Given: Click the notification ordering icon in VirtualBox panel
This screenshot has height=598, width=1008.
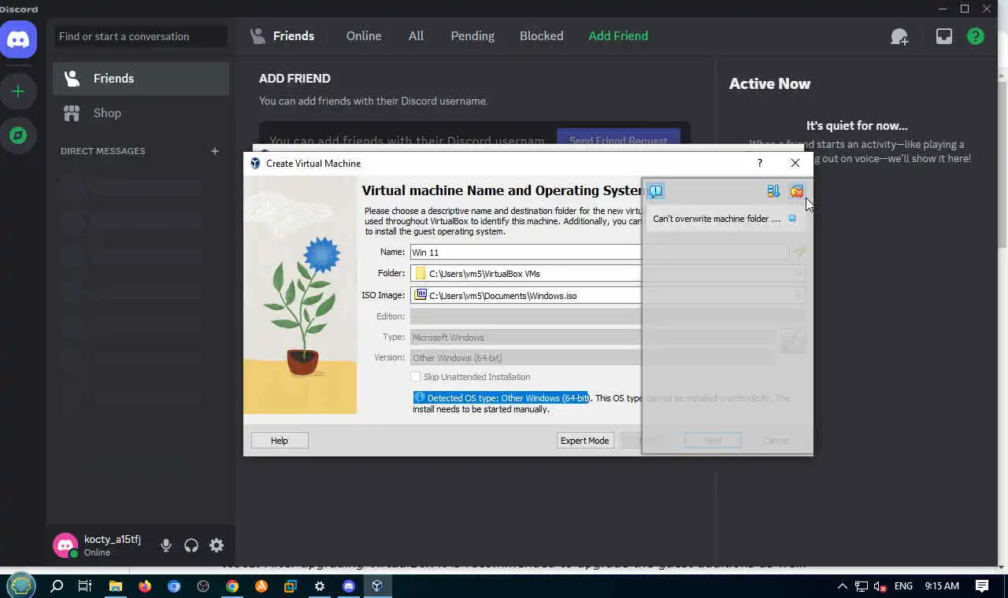Looking at the screenshot, I should (x=773, y=191).
